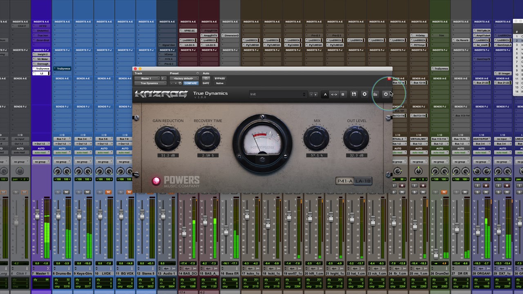
Task: Toggle plugin BYPASS button
Action: tap(220, 78)
